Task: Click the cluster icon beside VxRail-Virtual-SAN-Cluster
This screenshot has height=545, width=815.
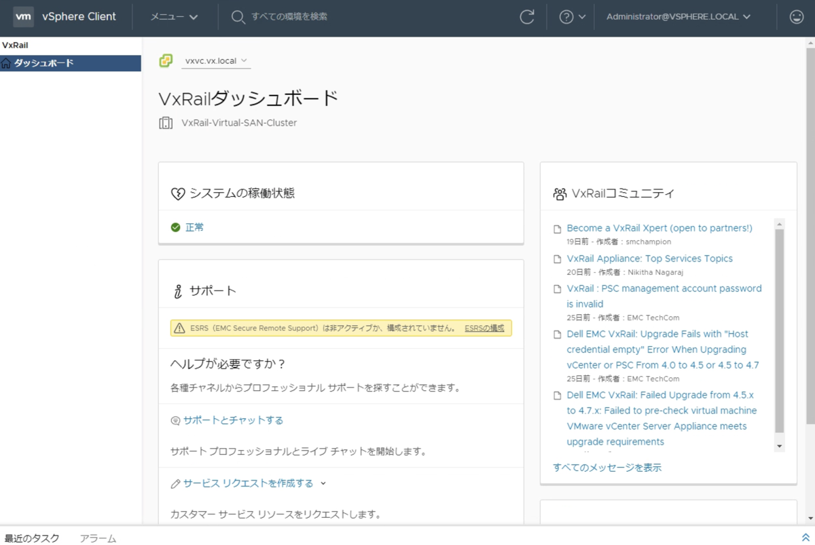Action: pyautogui.click(x=166, y=123)
